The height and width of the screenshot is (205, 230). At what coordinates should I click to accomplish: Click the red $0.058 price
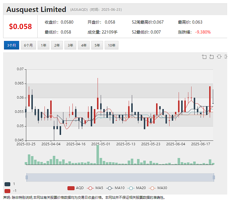click(x=20, y=26)
